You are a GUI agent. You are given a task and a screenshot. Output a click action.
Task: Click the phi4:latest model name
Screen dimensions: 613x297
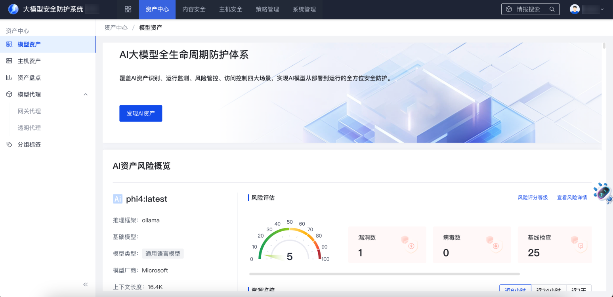[147, 199]
